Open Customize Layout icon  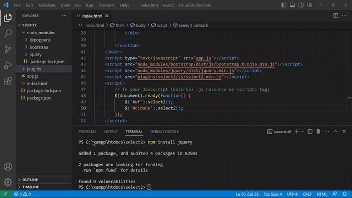coord(310,5)
